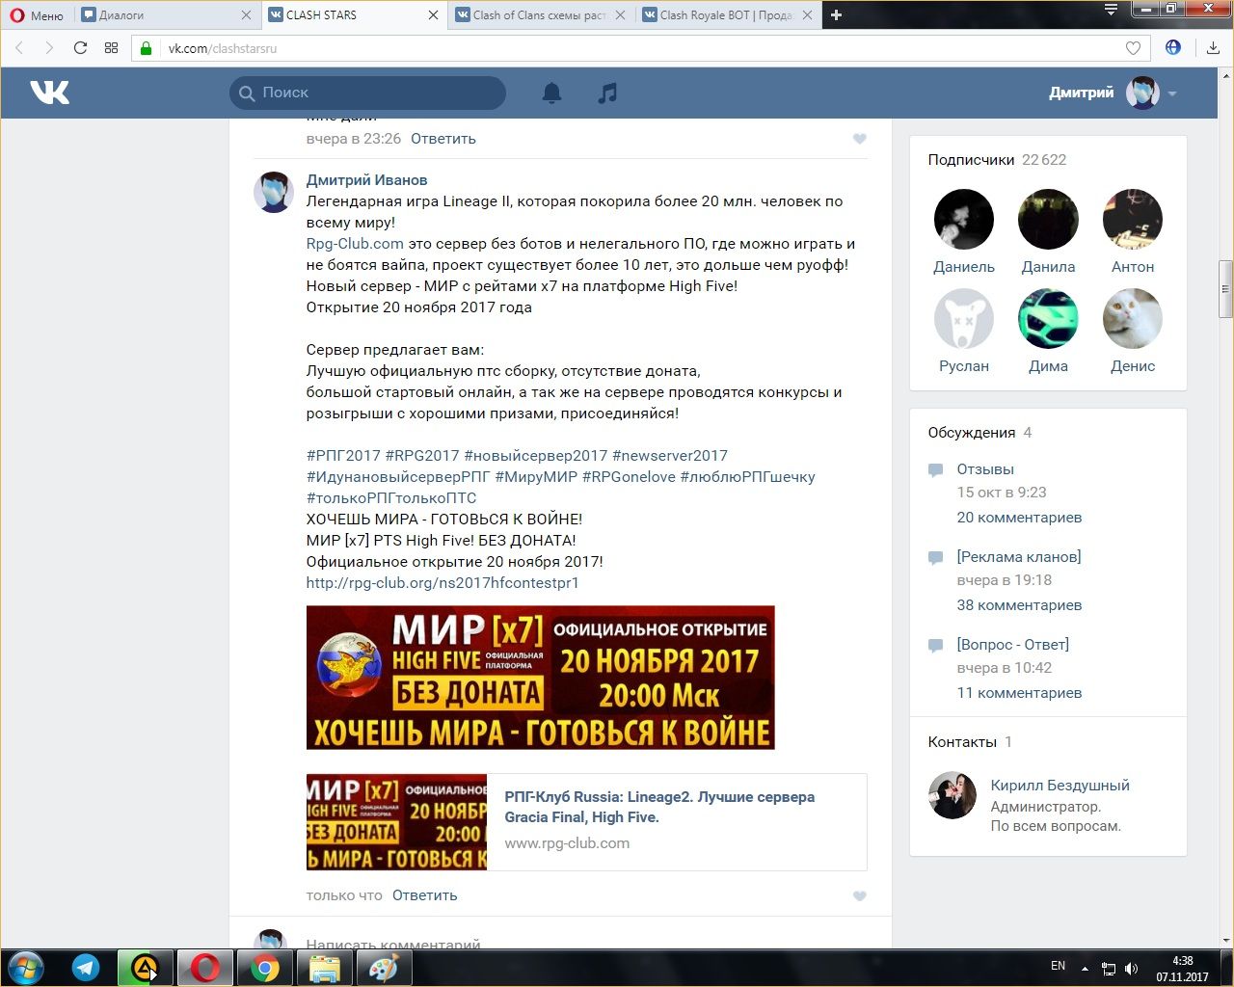Open volume control in system tray
1234x987 pixels.
(x=1131, y=969)
